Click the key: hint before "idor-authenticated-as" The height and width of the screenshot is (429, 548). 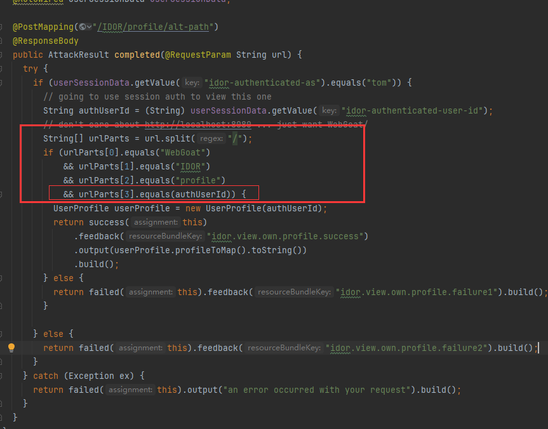(192, 82)
